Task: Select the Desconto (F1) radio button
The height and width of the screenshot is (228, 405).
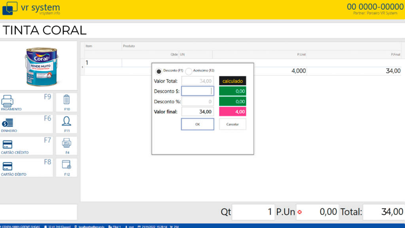Action: coord(159,71)
